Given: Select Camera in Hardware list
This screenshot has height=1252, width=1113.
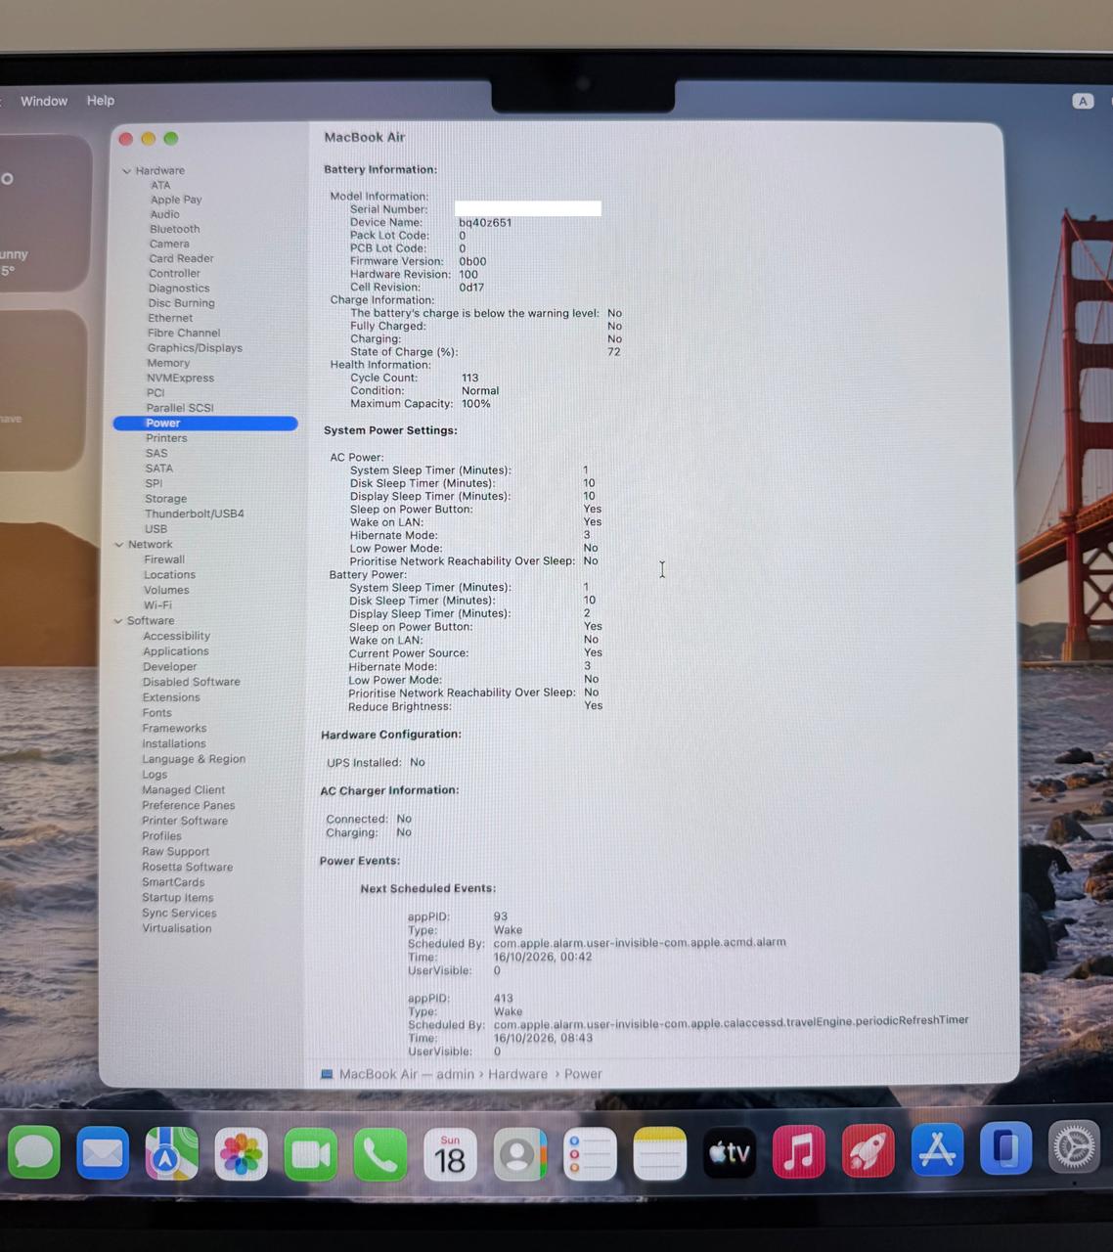Looking at the screenshot, I should pyautogui.click(x=169, y=245).
